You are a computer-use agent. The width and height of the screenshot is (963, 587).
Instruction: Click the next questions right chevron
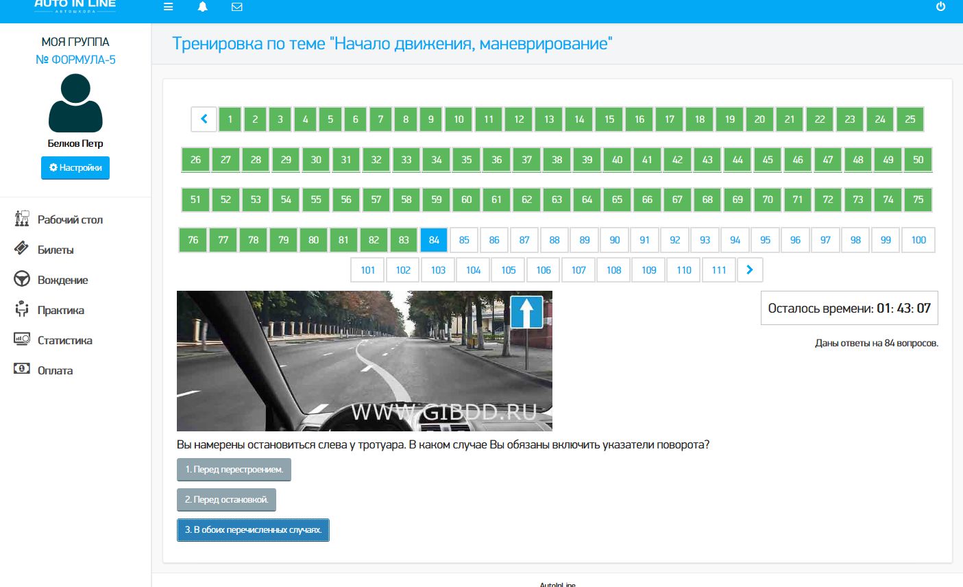tap(750, 270)
